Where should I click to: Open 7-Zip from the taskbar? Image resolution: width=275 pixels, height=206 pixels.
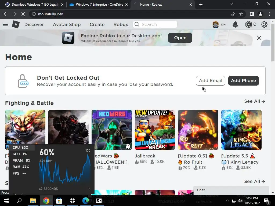pyautogui.click(x=99, y=201)
